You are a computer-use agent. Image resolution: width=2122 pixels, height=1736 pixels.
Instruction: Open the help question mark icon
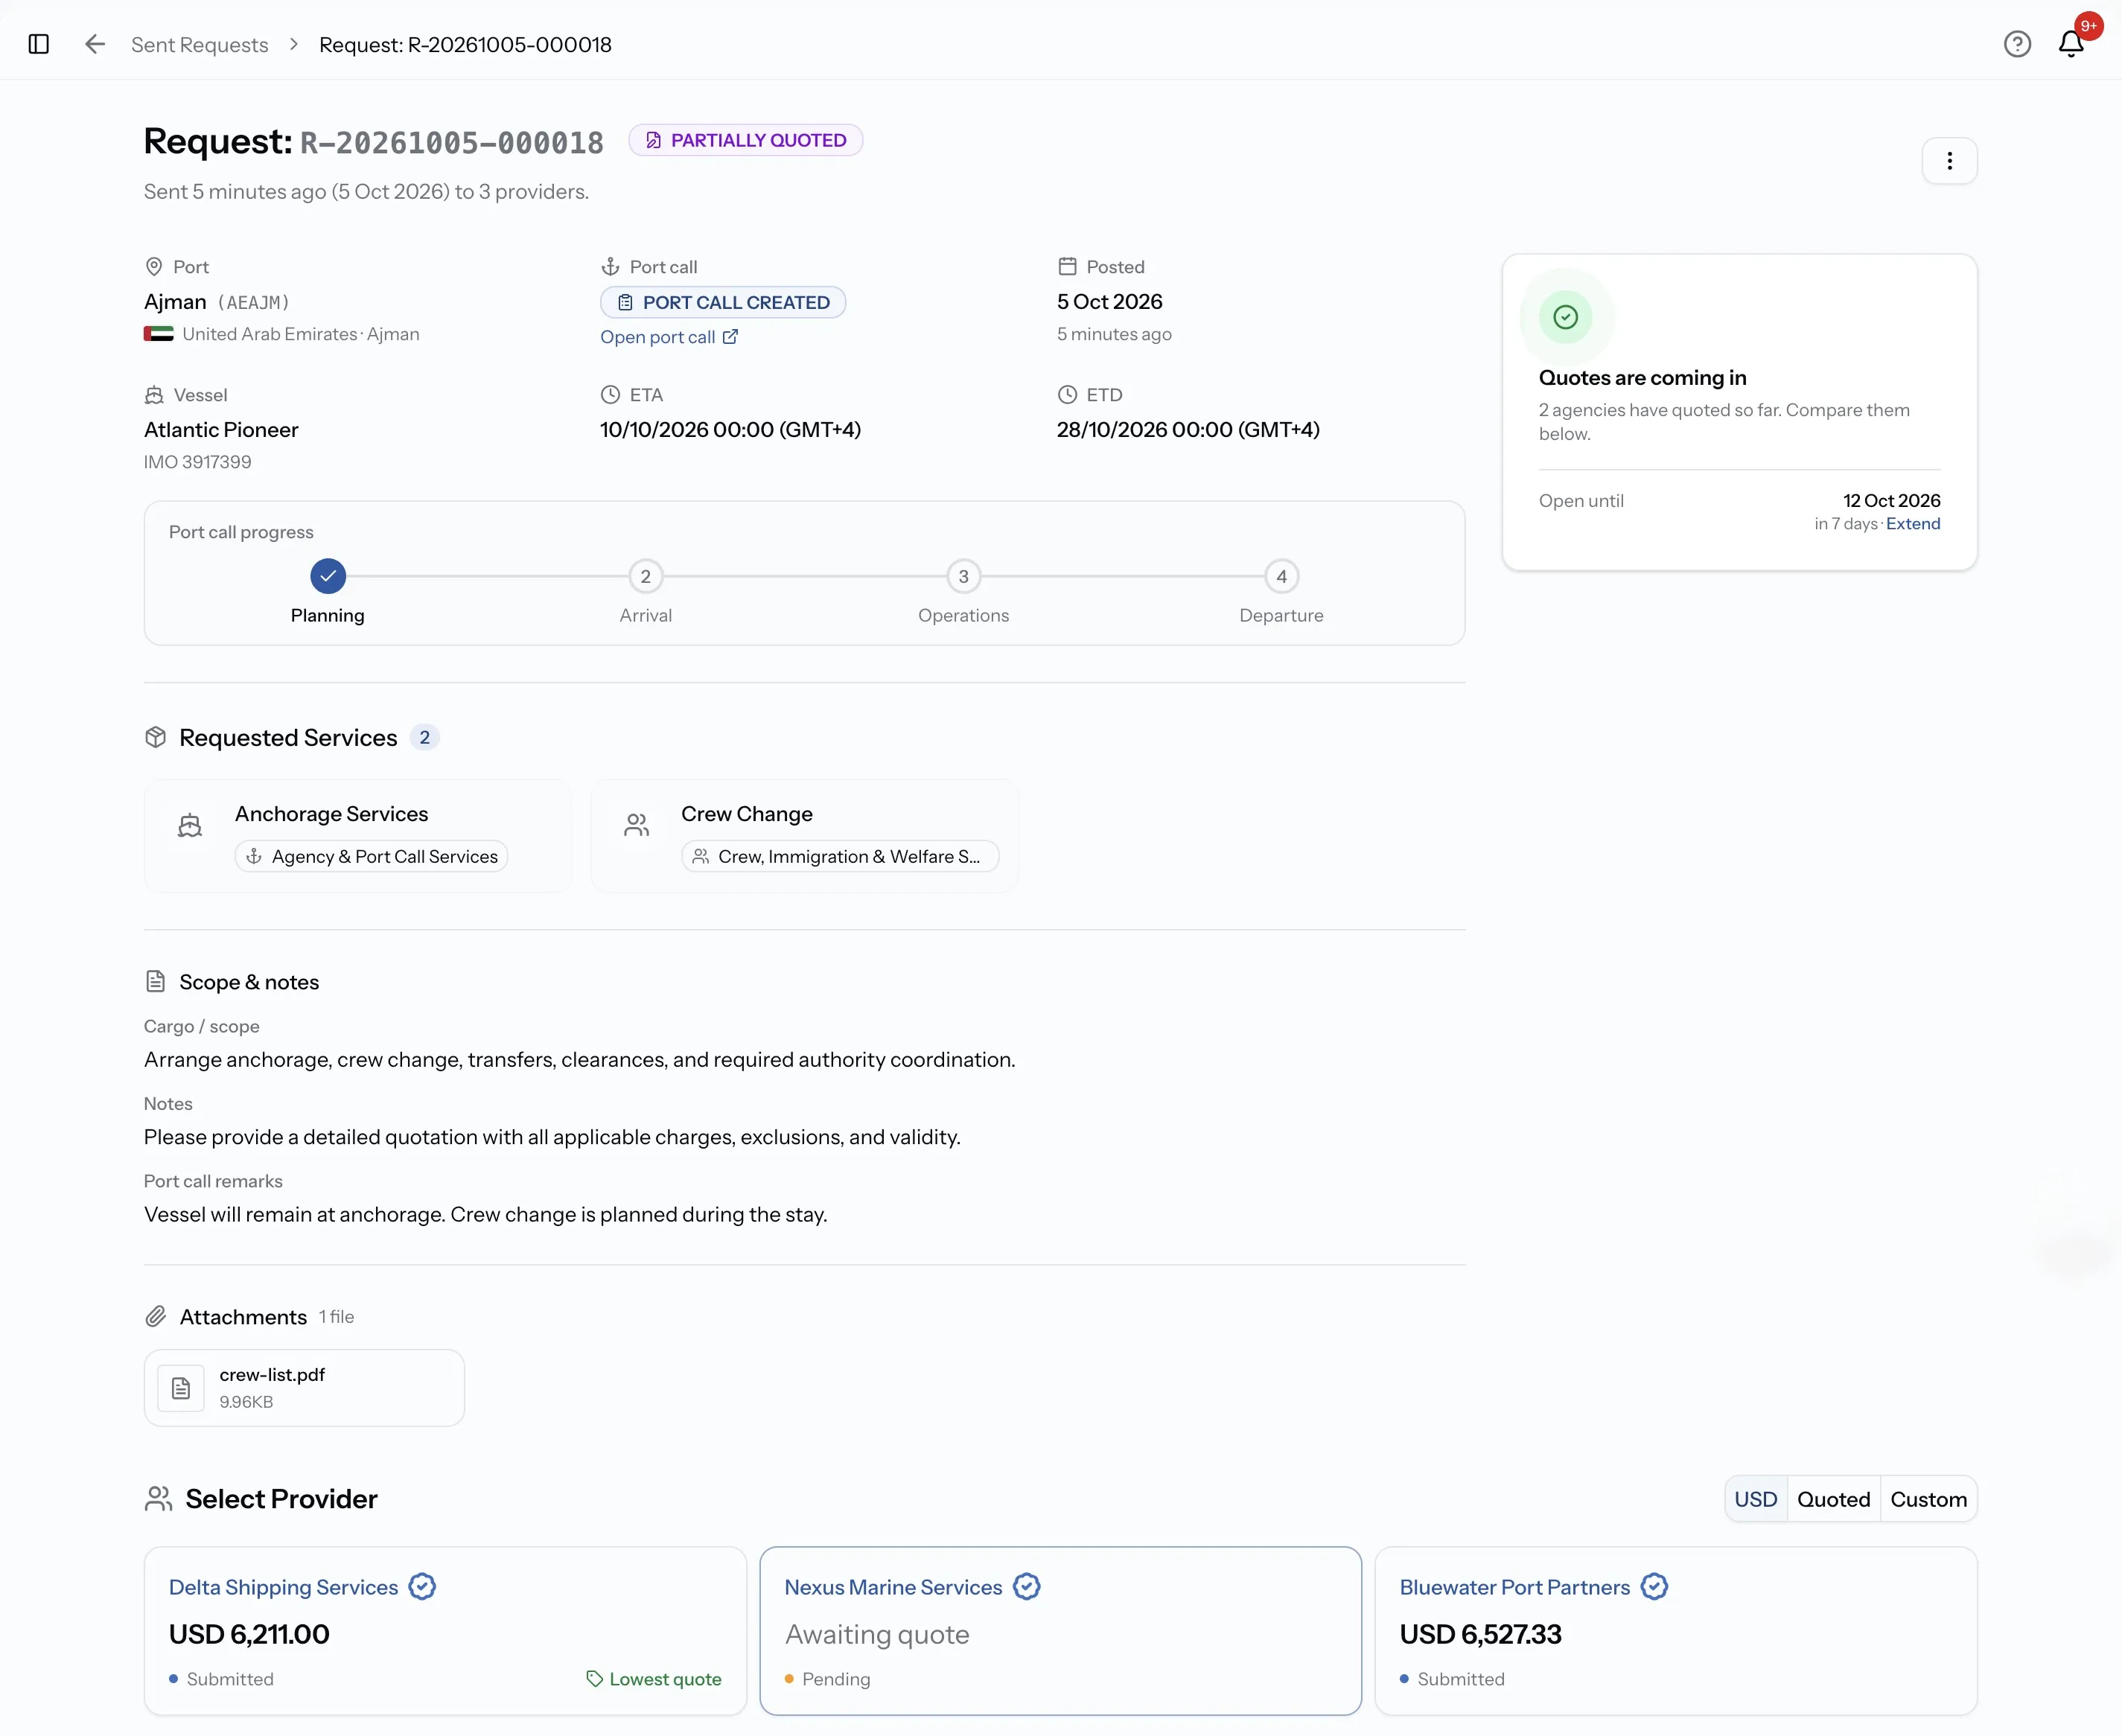(2017, 44)
